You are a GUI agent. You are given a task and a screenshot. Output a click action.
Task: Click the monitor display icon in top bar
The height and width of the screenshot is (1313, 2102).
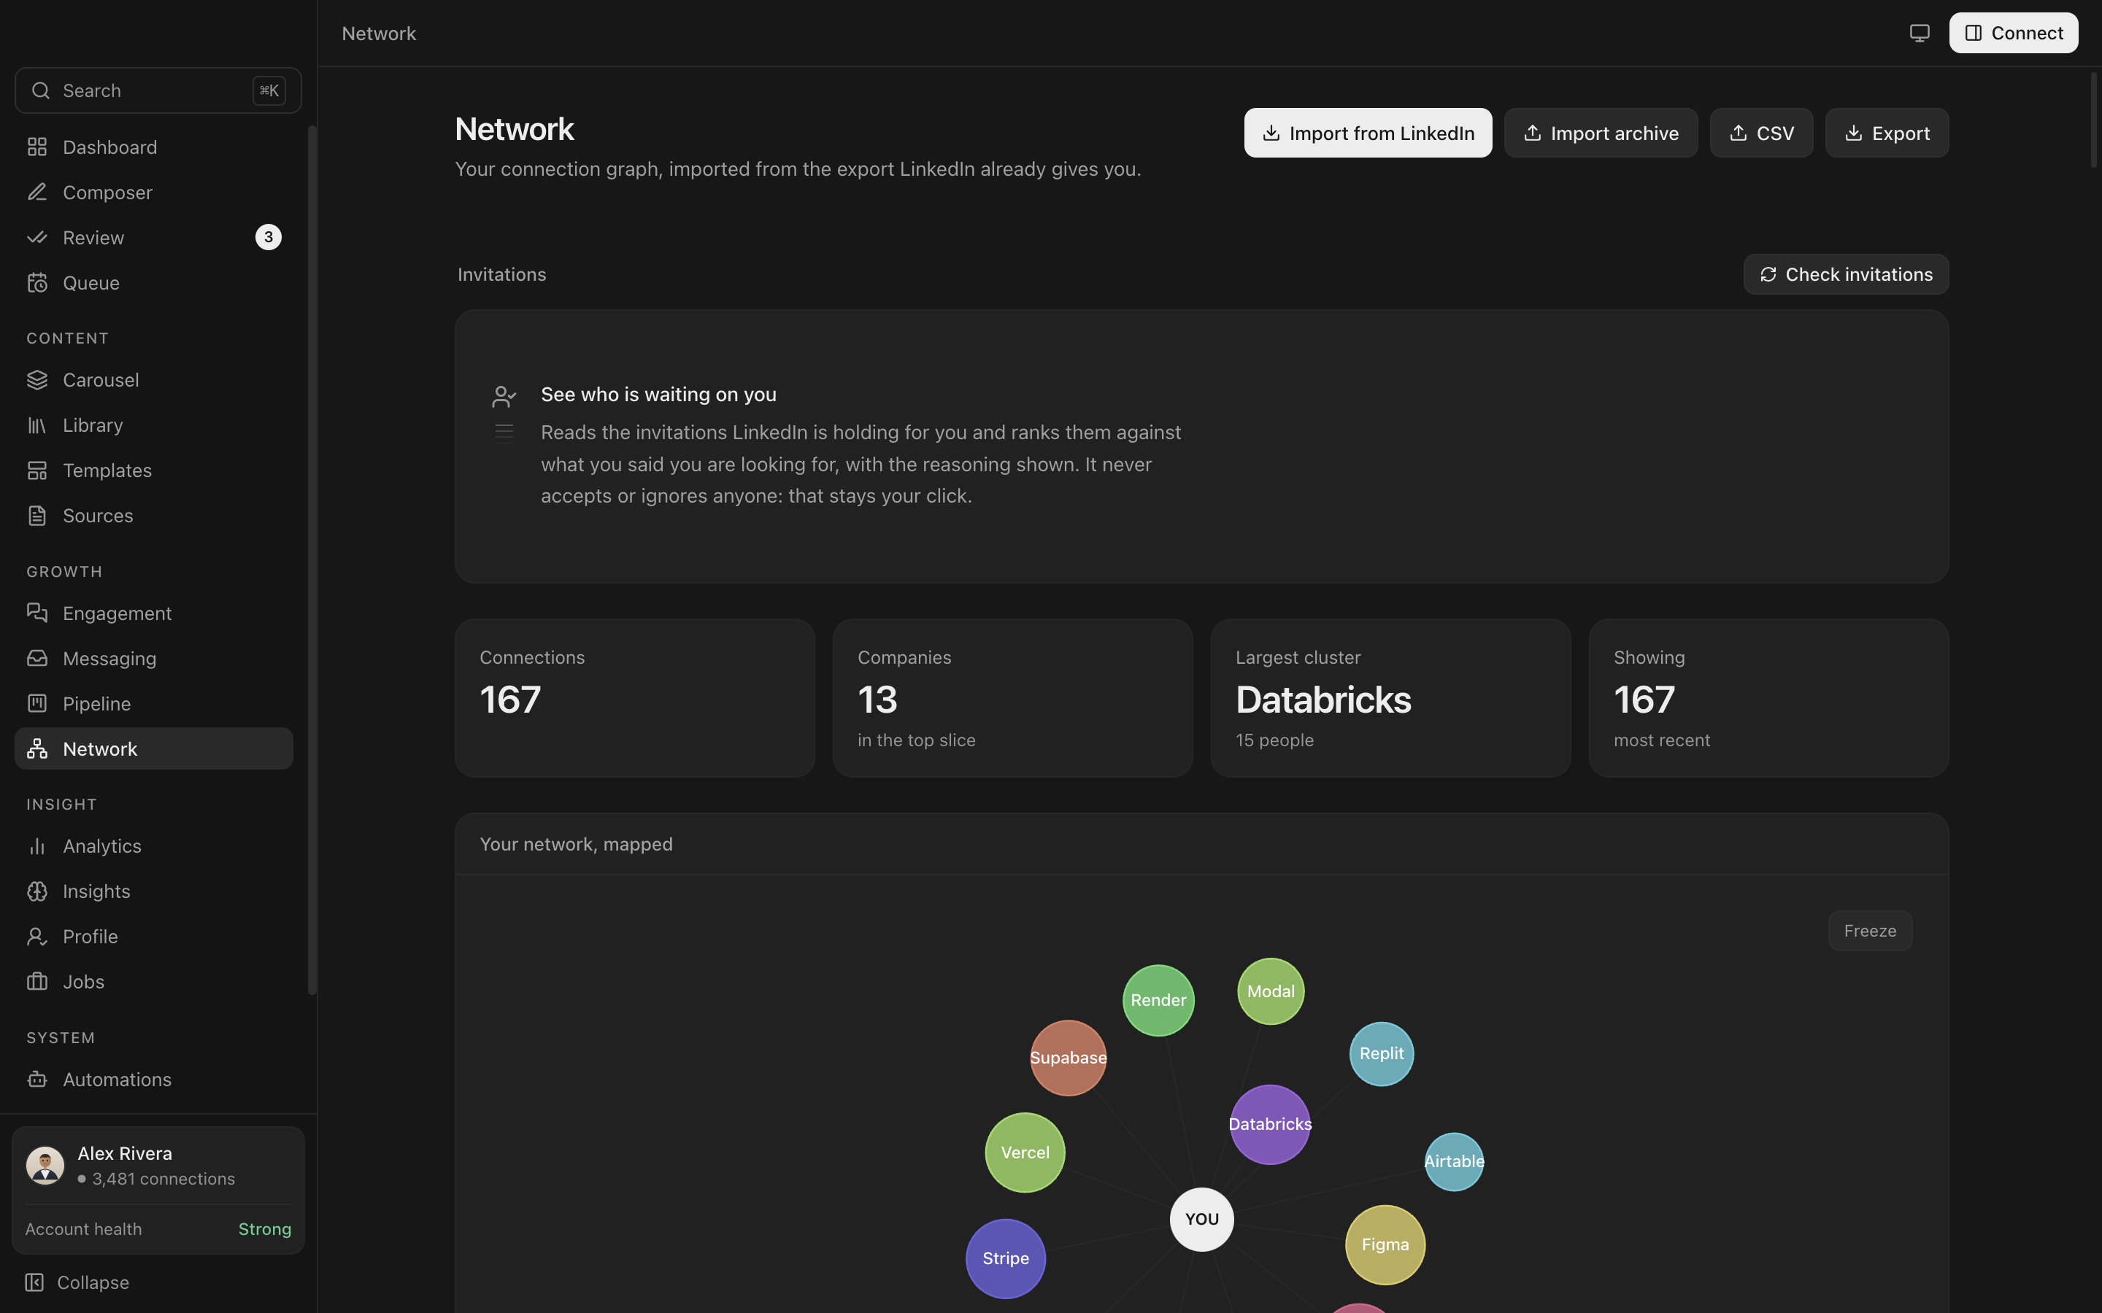click(1920, 33)
